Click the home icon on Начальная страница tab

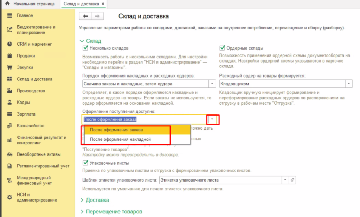point(7,4)
